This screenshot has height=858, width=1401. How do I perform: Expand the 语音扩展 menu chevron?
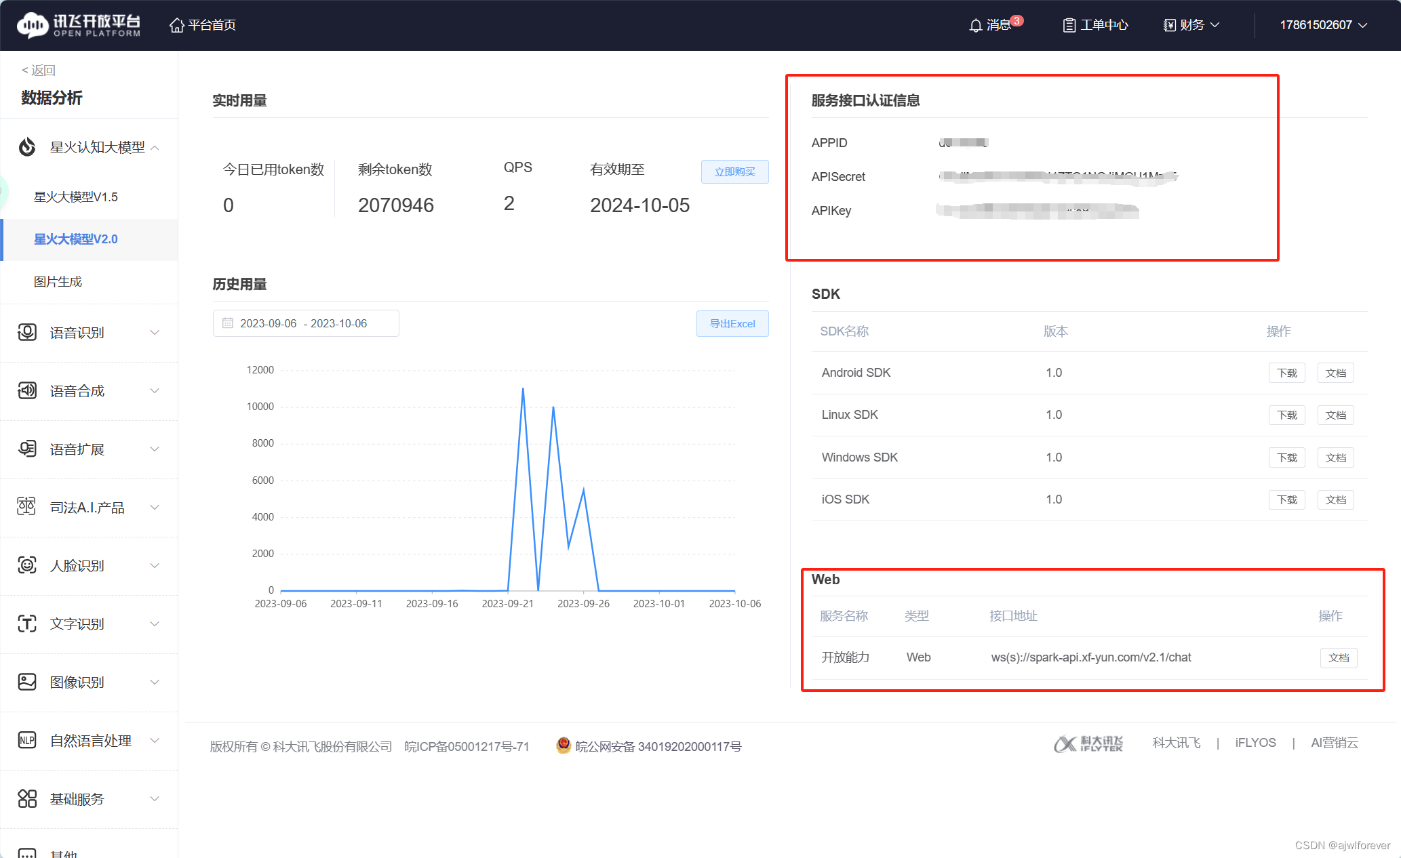click(155, 449)
